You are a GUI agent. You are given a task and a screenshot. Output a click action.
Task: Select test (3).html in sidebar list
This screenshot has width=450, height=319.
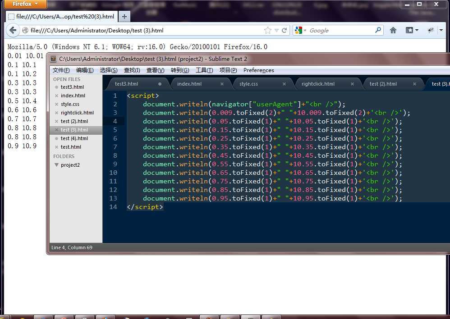click(x=74, y=130)
